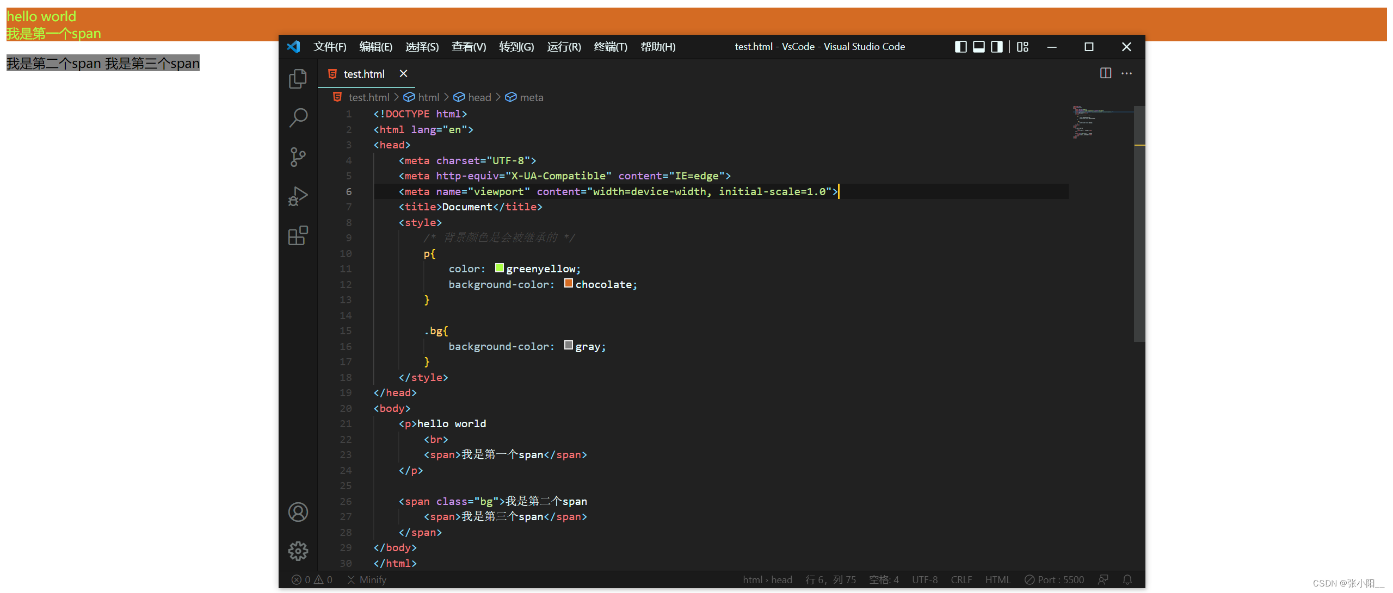Toggle the primary side bar layout button

coord(960,47)
